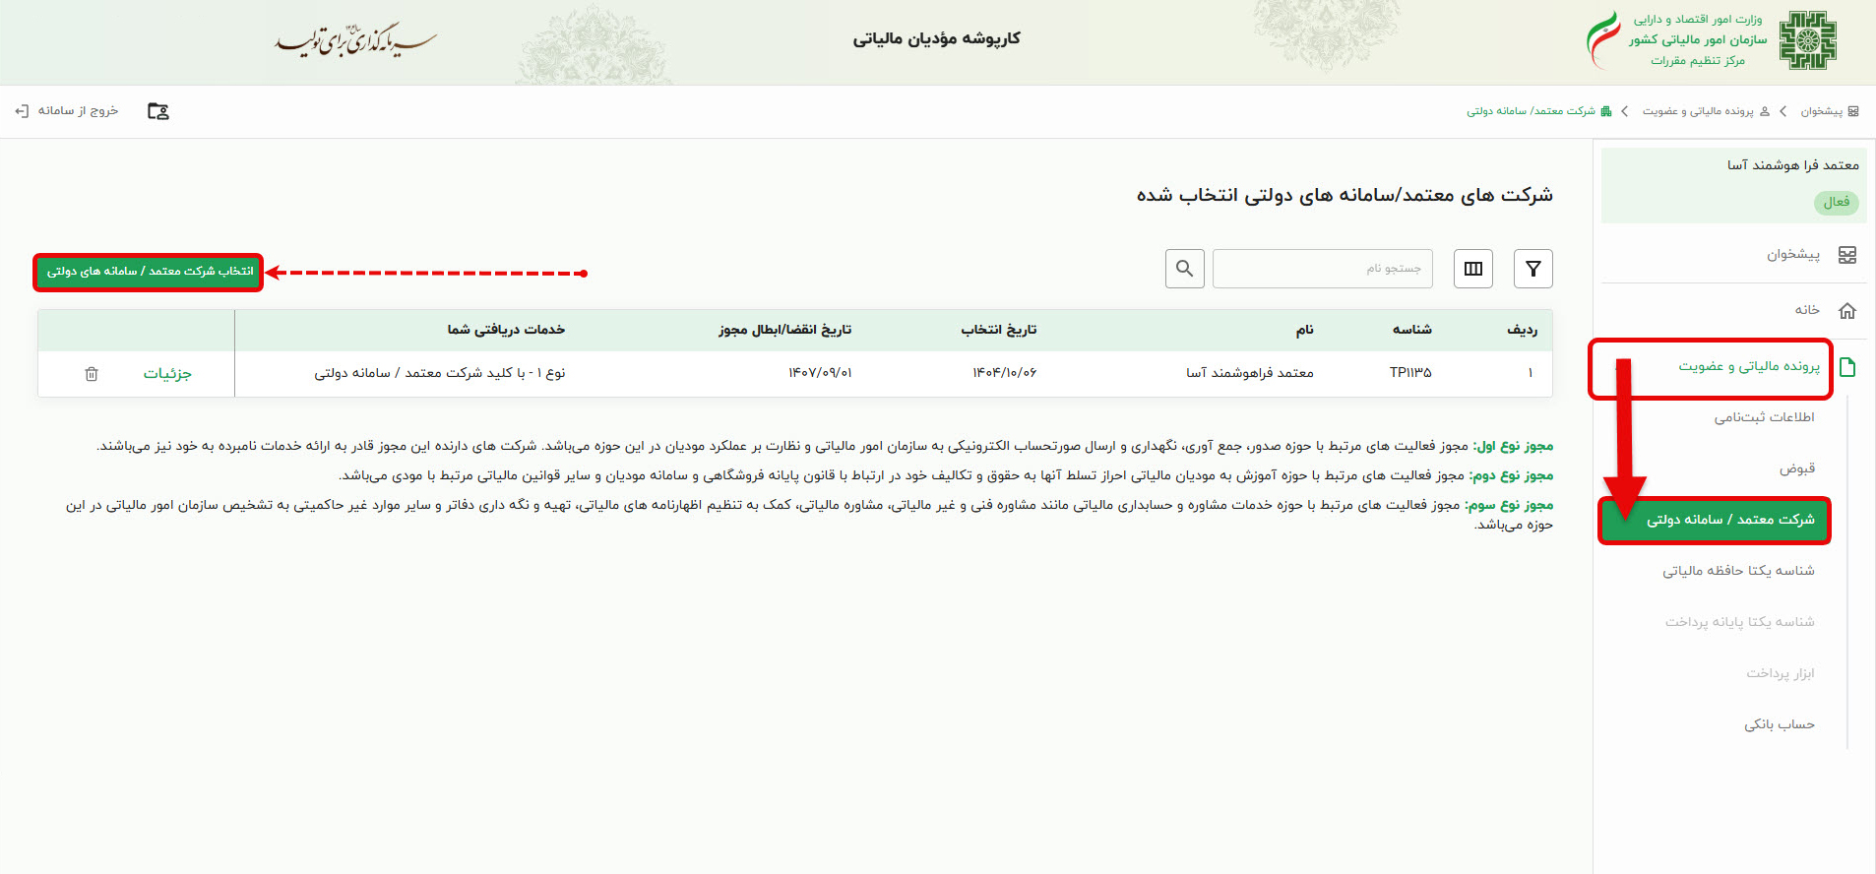The width and height of the screenshot is (1876, 874).
Task: Click the معتمد فراهوشمند آسا name cell
Action: (x=1250, y=373)
